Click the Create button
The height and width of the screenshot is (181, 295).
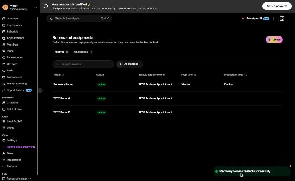point(274,40)
